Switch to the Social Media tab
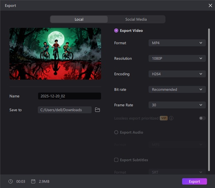Viewport: 215px width, 188px height. [136, 19]
